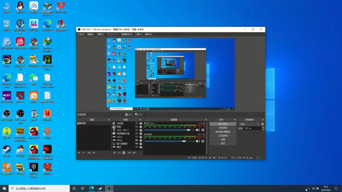Move the source up in the sources list
Screen dimensions: 342x192
click(130, 153)
